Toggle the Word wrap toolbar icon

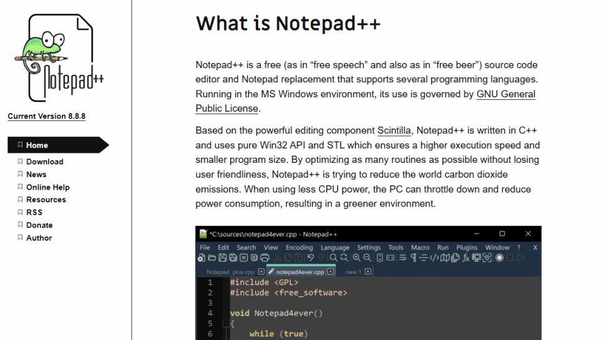coord(403,258)
